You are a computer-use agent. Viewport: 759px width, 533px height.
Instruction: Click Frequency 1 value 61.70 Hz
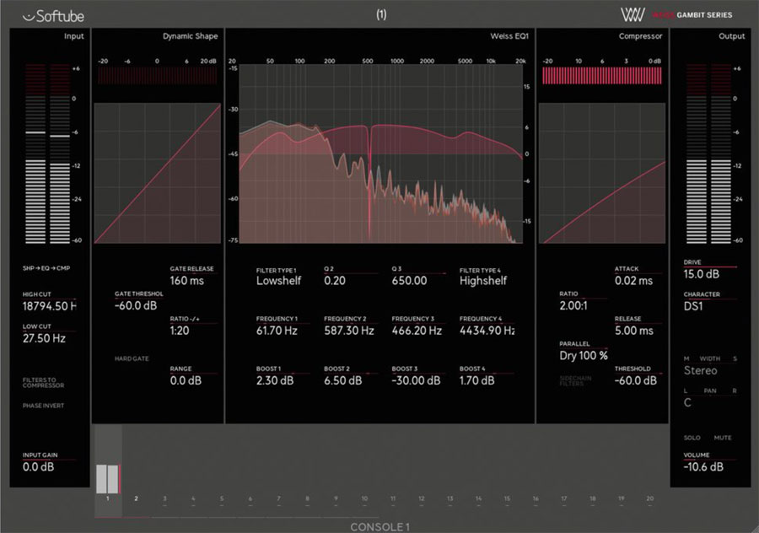click(x=277, y=331)
